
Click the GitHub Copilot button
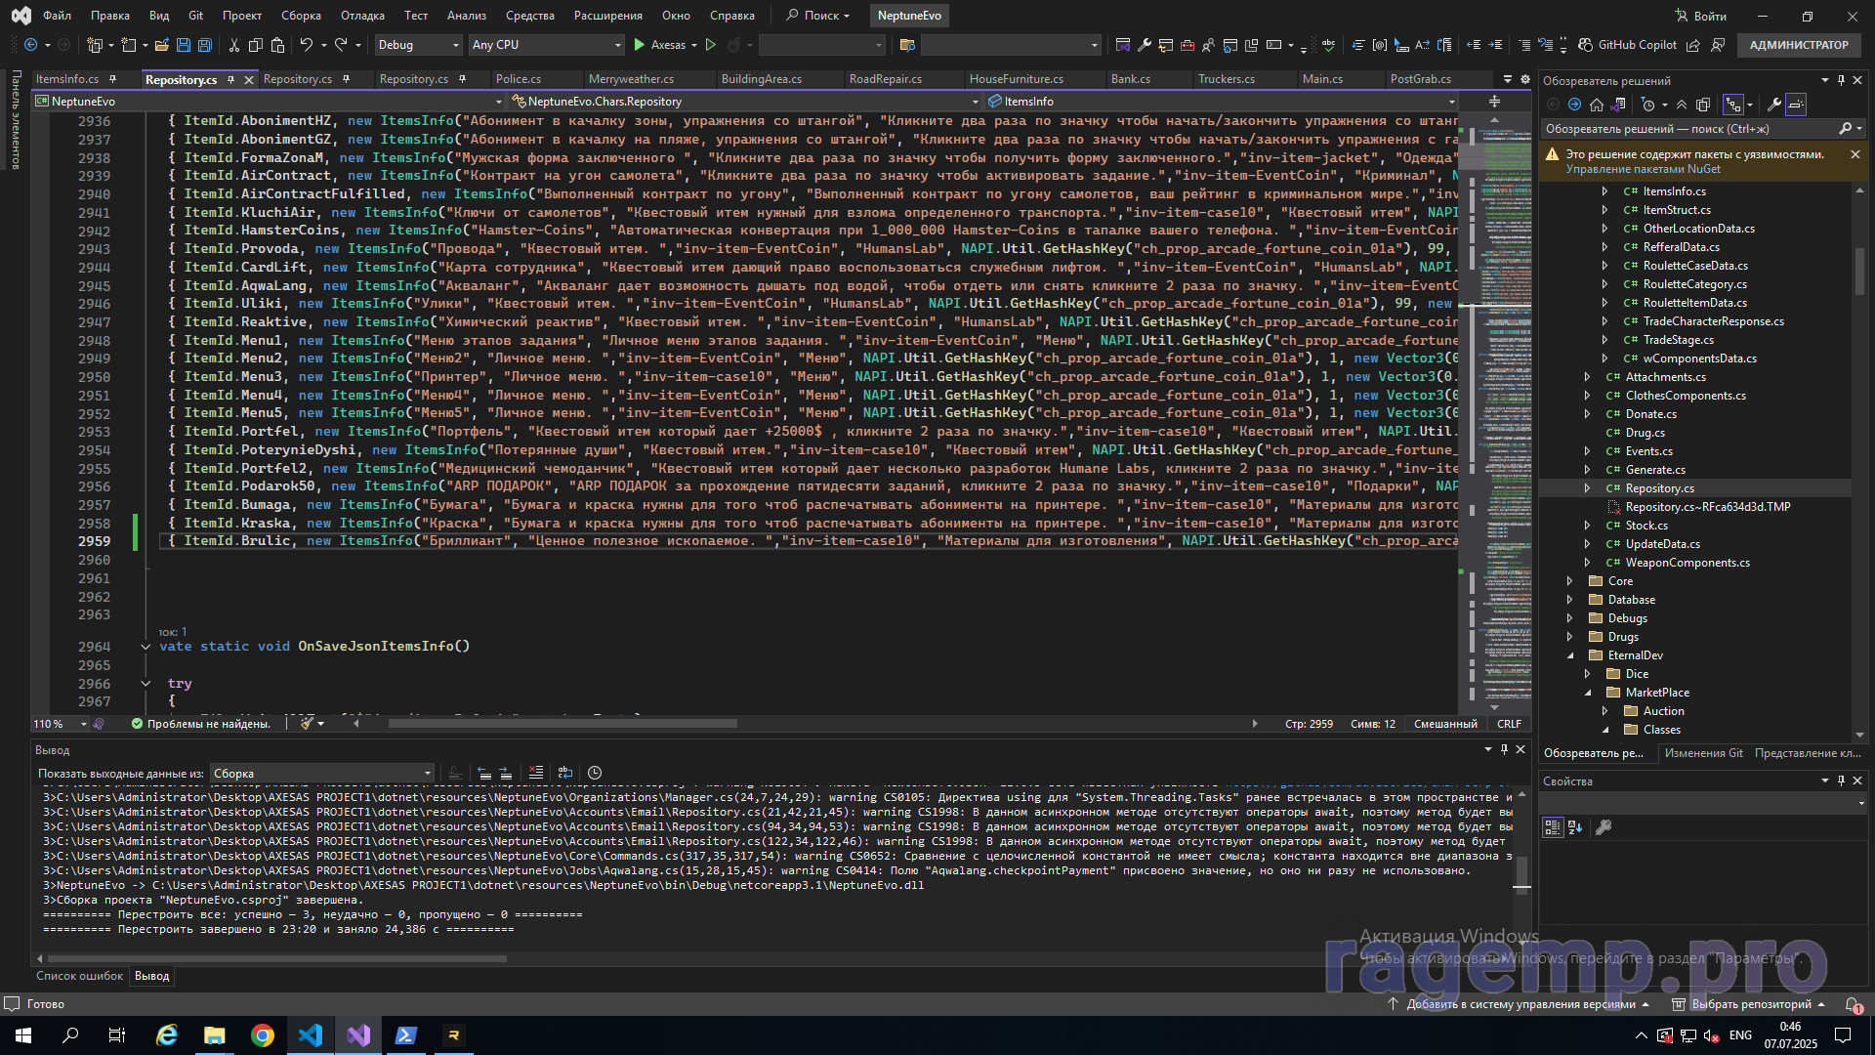click(x=1628, y=45)
